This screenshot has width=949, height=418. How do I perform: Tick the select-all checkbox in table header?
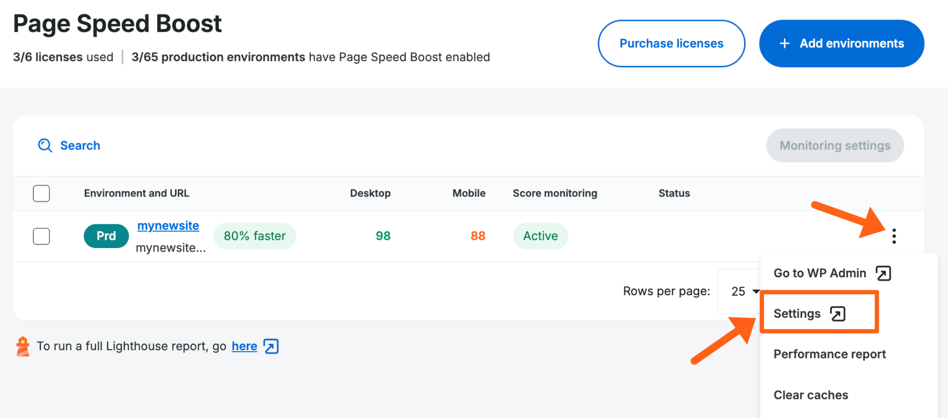coord(42,194)
